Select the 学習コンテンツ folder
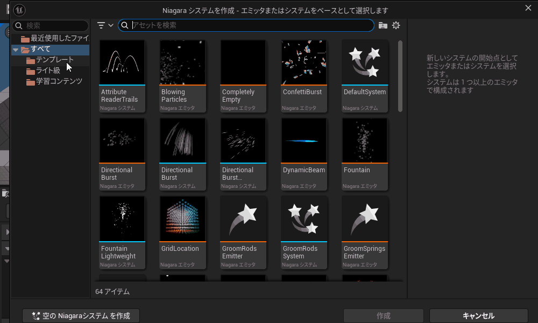This screenshot has height=323, width=538. pyautogui.click(x=59, y=81)
